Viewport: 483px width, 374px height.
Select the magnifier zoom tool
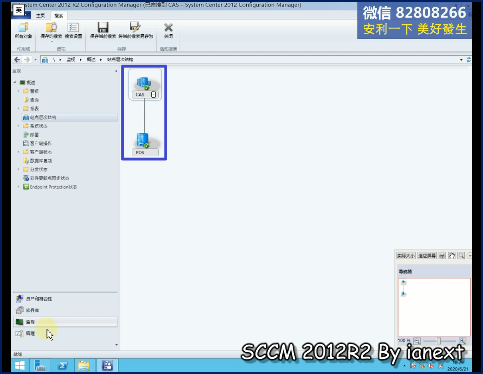point(461,256)
